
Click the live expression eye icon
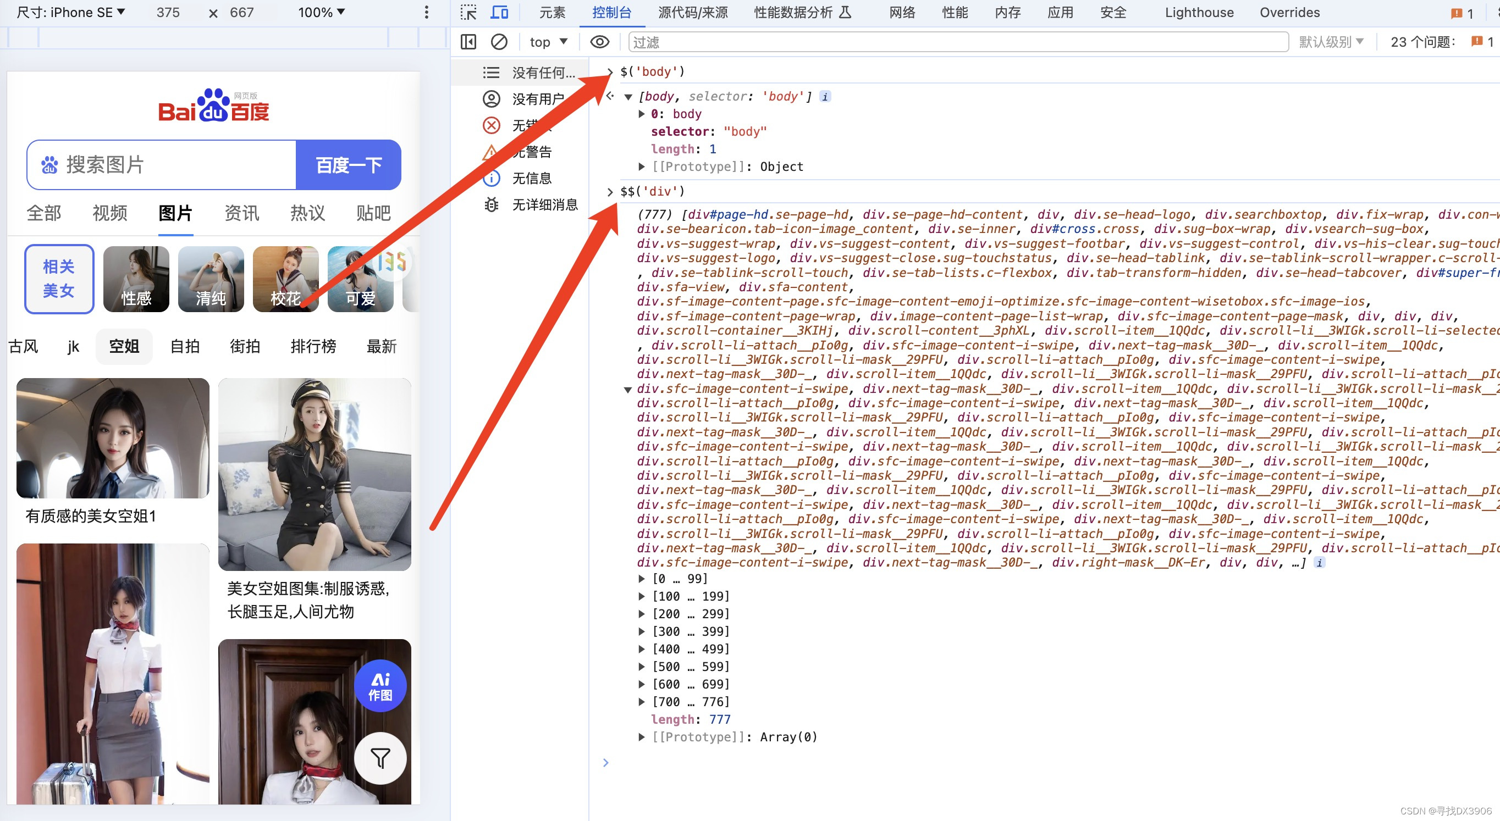tap(599, 42)
